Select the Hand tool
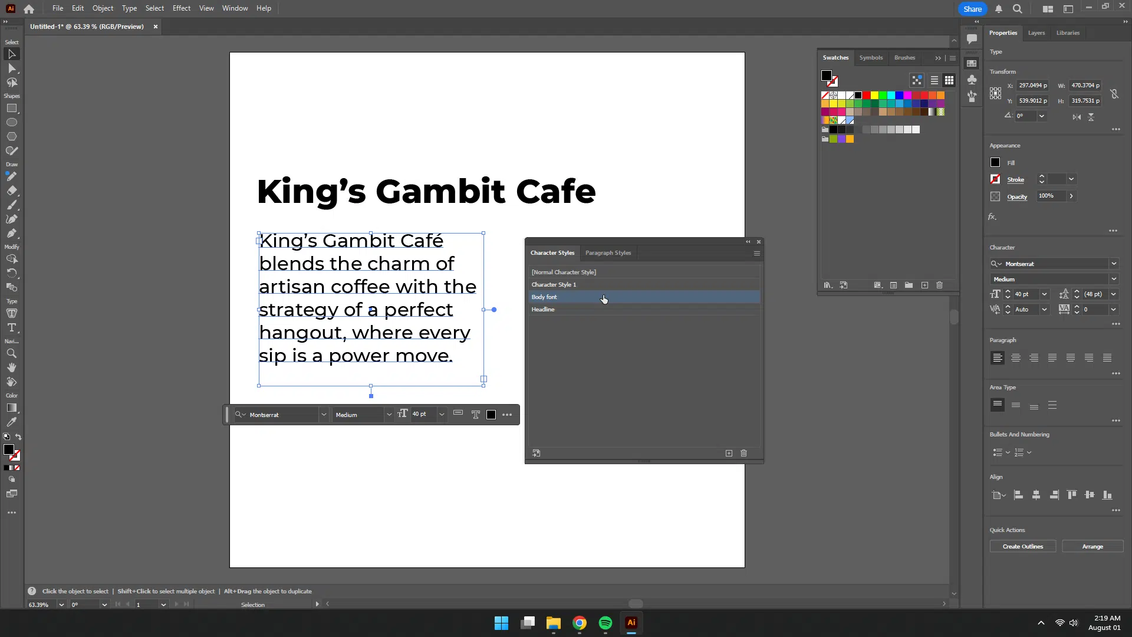The width and height of the screenshot is (1132, 637). [11, 367]
